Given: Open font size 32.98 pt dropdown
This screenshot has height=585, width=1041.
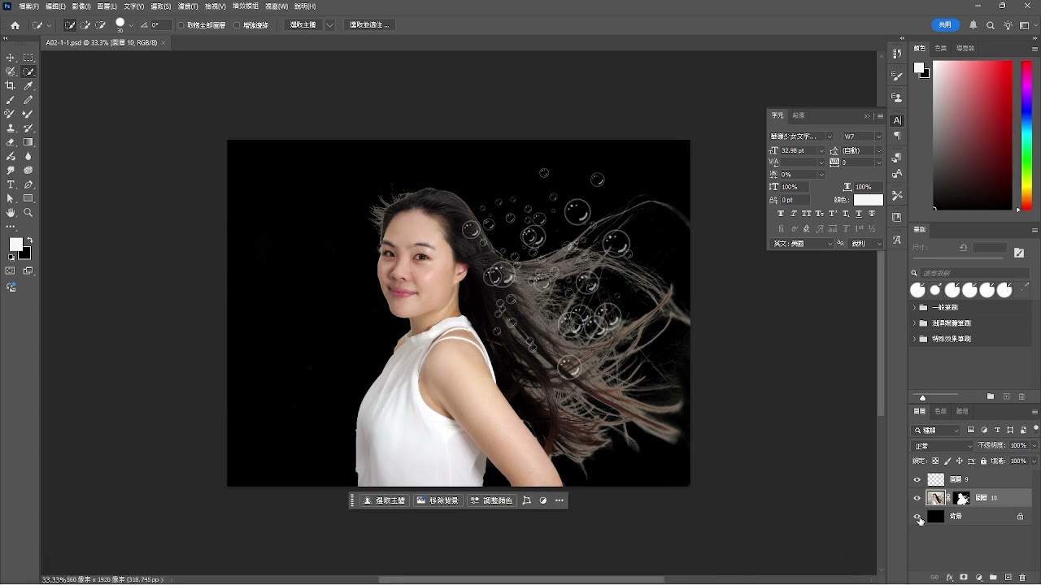Looking at the screenshot, I should (821, 150).
